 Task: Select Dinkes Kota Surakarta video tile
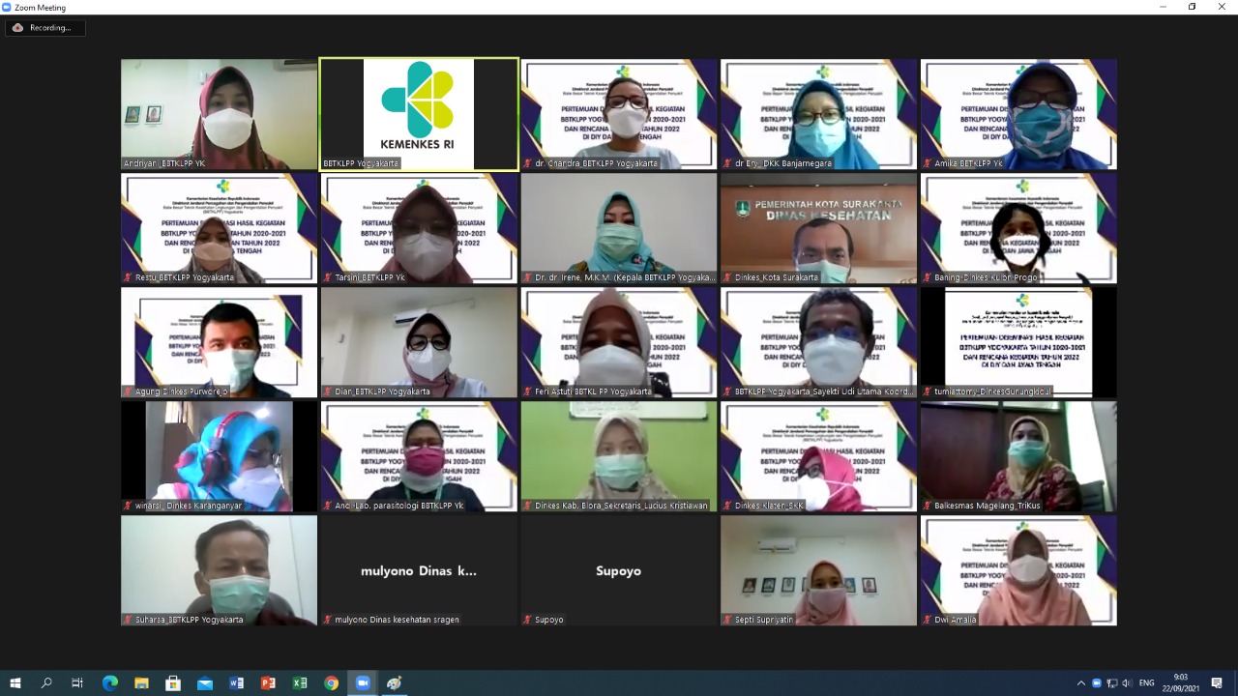pyautogui.click(x=818, y=228)
